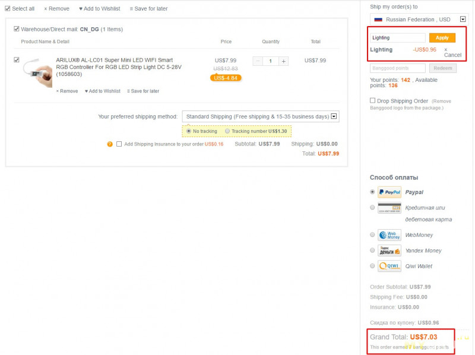Viewport: 475px width, 355px height.
Task: Click the PayPal logo icon
Action: (x=389, y=192)
